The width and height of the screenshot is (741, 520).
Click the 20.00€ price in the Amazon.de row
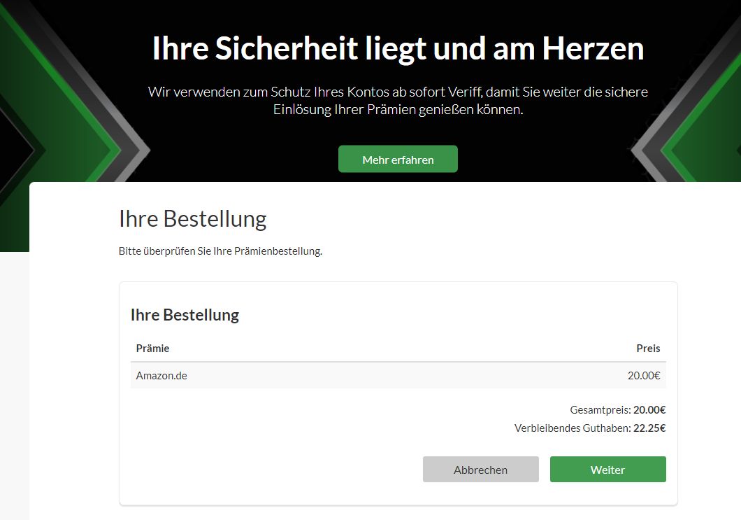click(643, 376)
